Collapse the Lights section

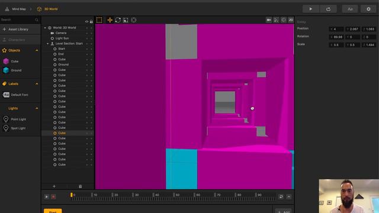[37, 108]
